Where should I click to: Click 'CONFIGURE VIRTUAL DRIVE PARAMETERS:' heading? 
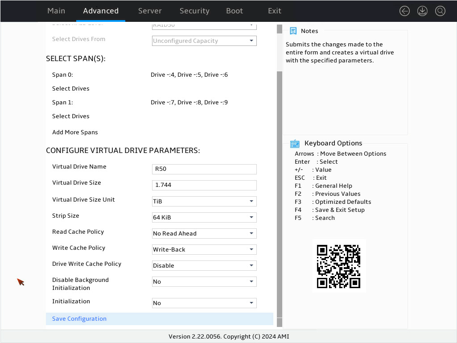pyautogui.click(x=123, y=150)
